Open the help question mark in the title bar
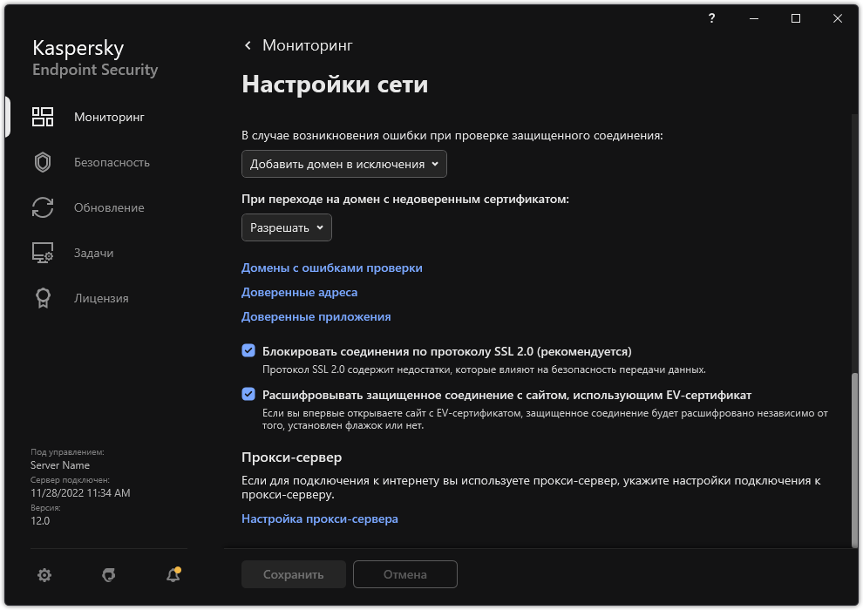Image resolution: width=863 pixels, height=610 pixels. [x=711, y=18]
